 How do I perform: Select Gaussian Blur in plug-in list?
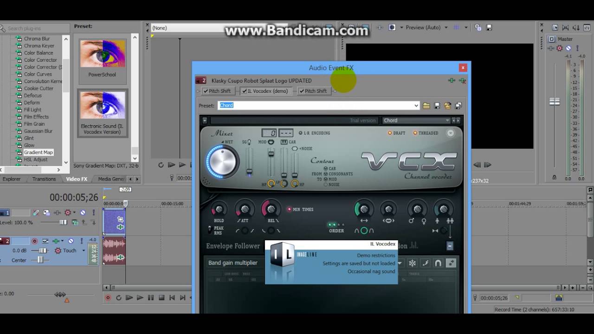point(38,131)
